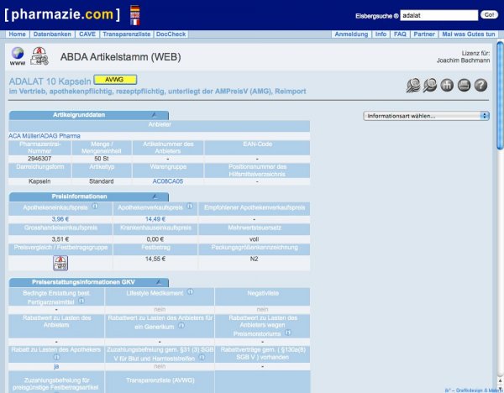
Task: Show info for Apothekeneinkaufspreis
Action: point(95,206)
